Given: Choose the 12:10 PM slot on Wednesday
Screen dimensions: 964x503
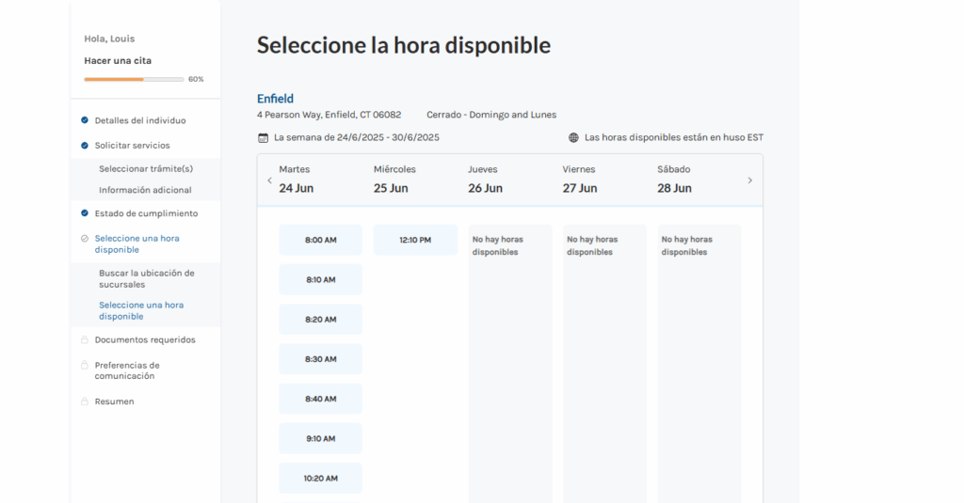Looking at the screenshot, I should pyautogui.click(x=415, y=240).
